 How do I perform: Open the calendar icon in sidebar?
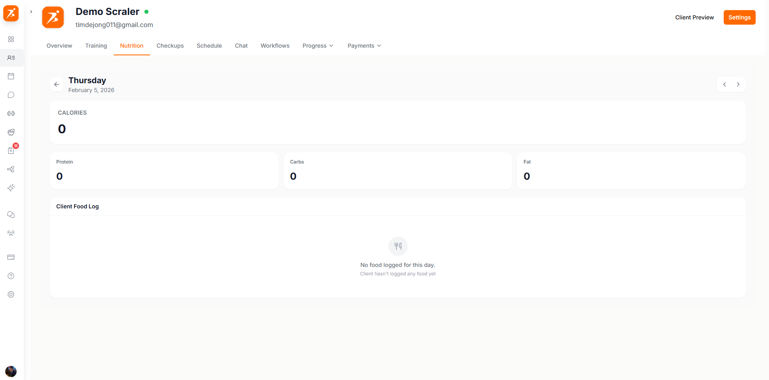pyautogui.click(x=11, y=76)
